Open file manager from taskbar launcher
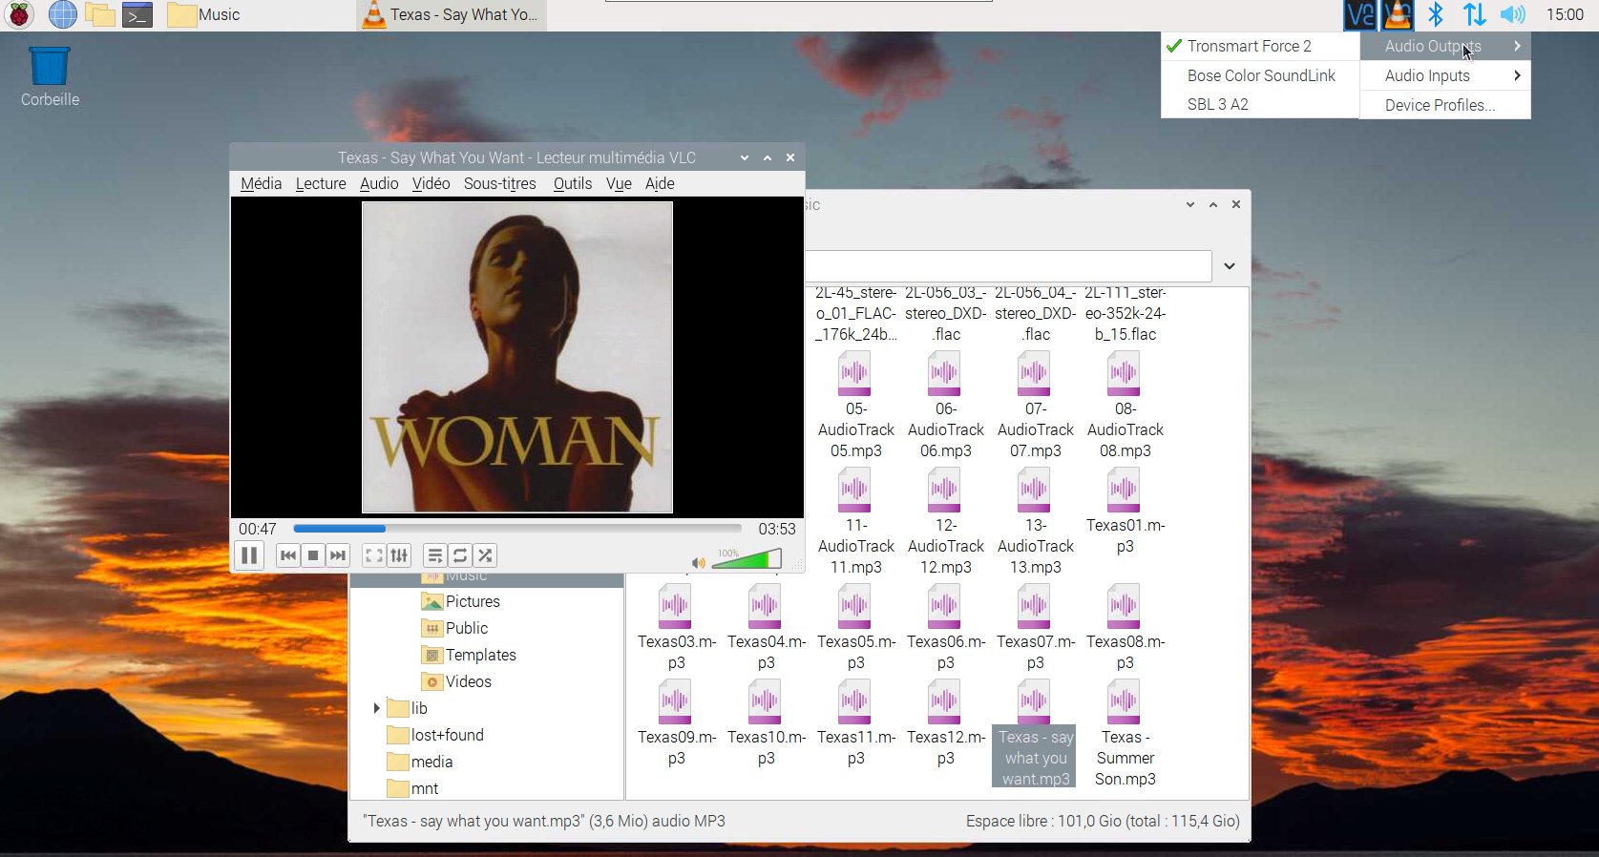The width and height of the screenshot is (1599, 857). [x=99, y=14]
